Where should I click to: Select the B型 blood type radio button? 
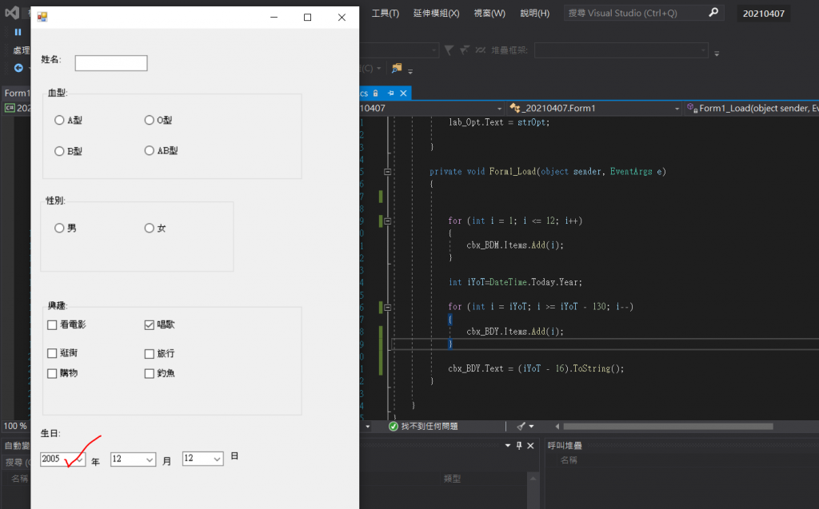(59, 151)
